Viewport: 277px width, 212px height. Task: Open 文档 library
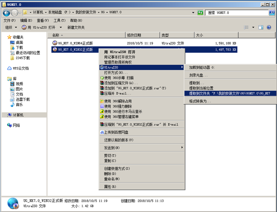tap(17, 94)
